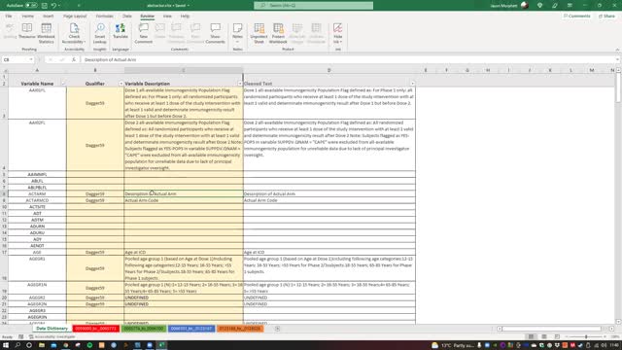Click the Share button

(x=606, y=17)
